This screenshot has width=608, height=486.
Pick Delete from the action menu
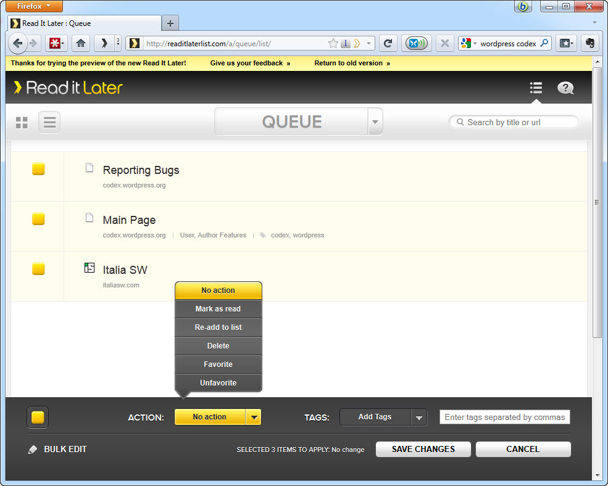(219, 346)
